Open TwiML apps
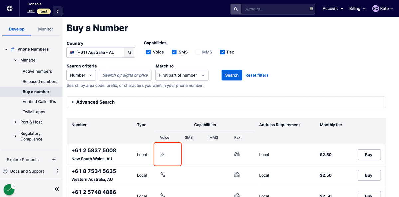The width and height of the screenshot is (399, 197). tap(34, 112)
